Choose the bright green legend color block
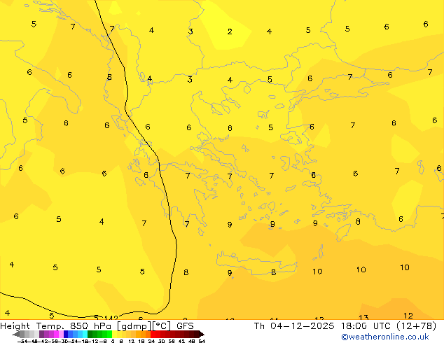Image resolution: width=444 pixels, height=343 pixels. 109,334
